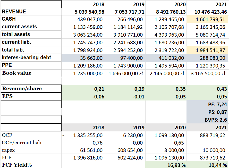Select the PS: 0,87 cell
This screenshot has width=229, height=168.
[207, 112]
